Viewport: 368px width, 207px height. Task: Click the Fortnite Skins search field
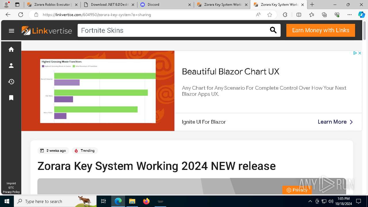click(173, 30)
